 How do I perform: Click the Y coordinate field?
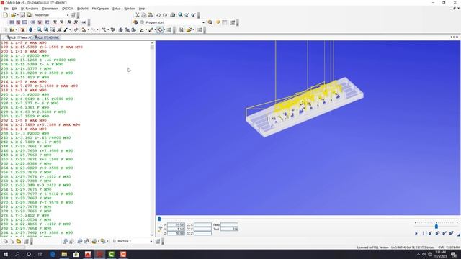[176, 229]
